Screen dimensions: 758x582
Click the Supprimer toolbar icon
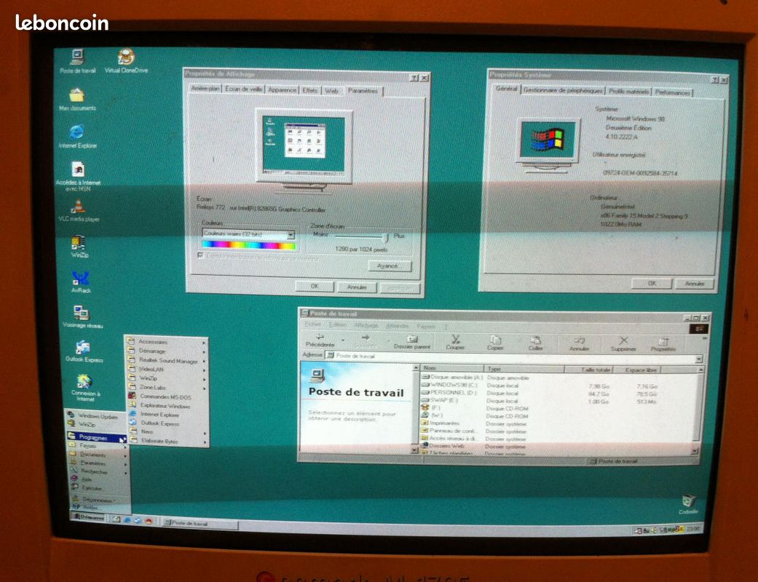[623, 344]
